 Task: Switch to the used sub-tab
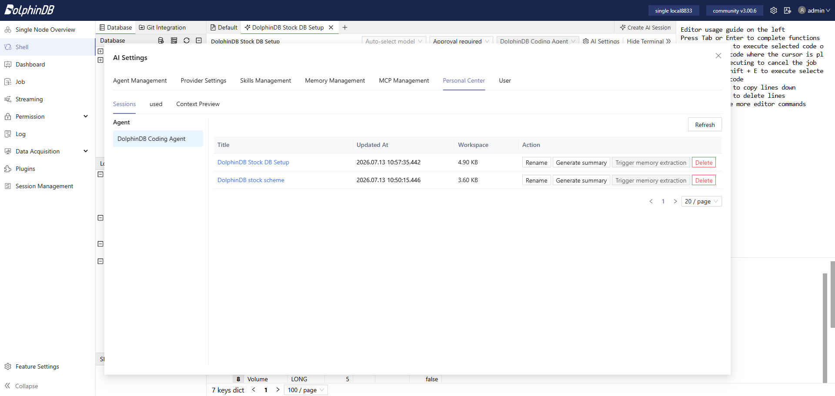(x=156, y=104)
